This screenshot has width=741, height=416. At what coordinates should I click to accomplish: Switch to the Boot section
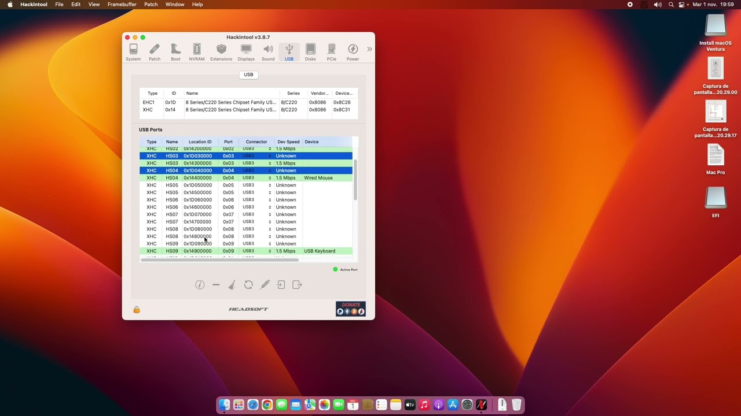(175, 52)
